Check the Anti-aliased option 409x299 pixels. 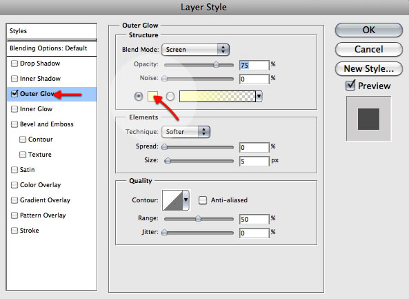203,200
